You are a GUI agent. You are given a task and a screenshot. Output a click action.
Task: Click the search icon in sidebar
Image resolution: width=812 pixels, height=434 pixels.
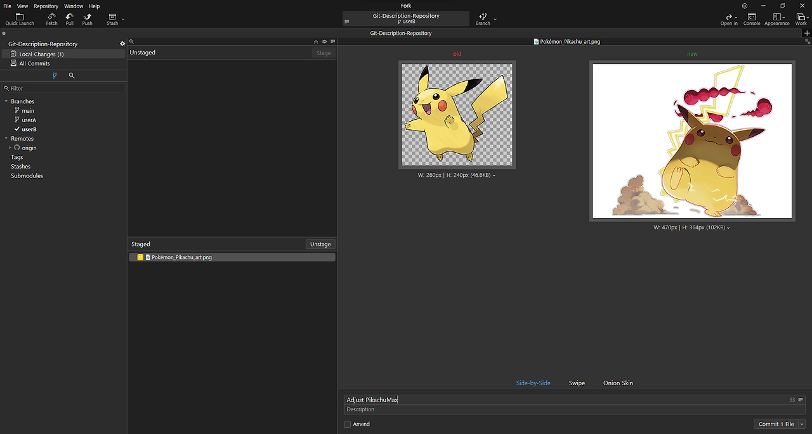[72, 75]
